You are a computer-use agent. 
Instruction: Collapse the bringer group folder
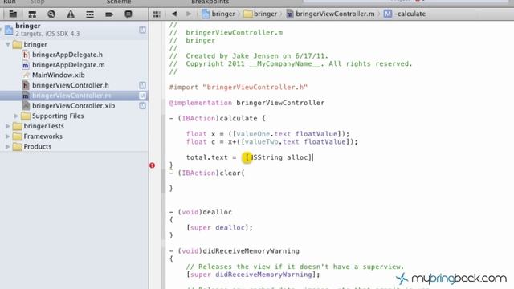point(8,44)
